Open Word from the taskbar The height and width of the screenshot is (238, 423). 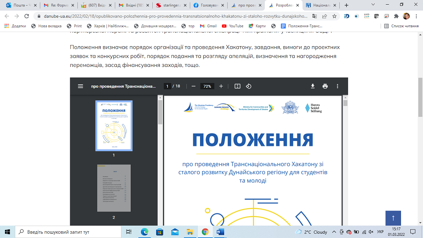coord(220,232)
